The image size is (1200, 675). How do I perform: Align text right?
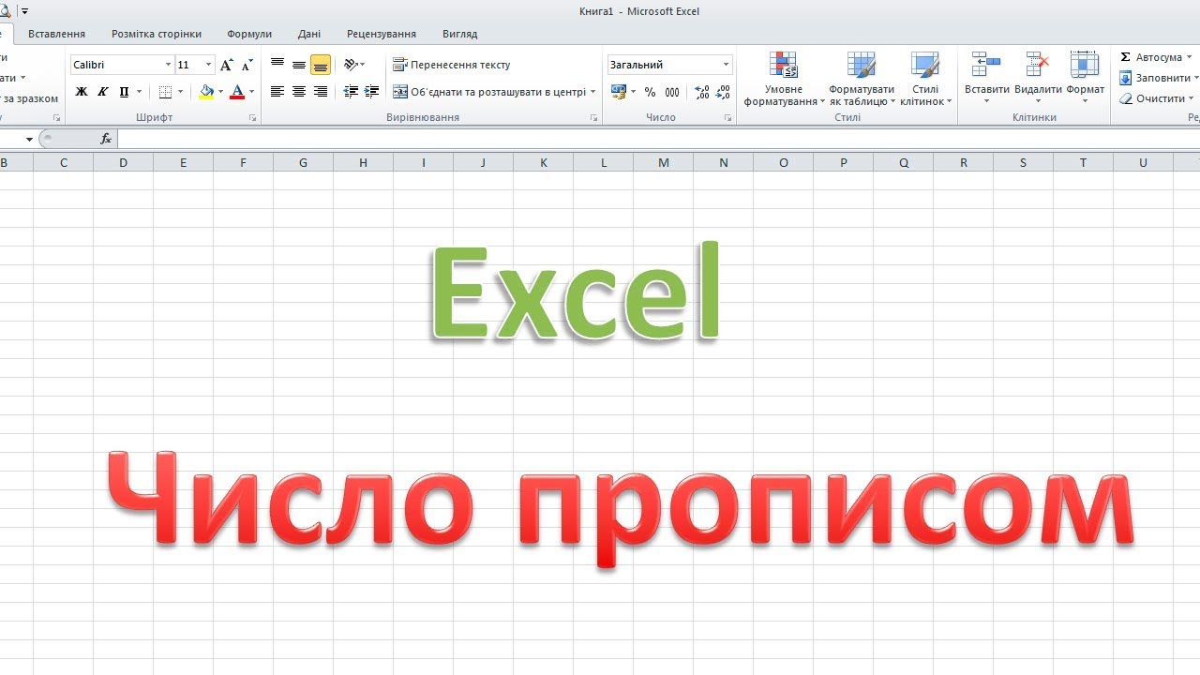321,92
